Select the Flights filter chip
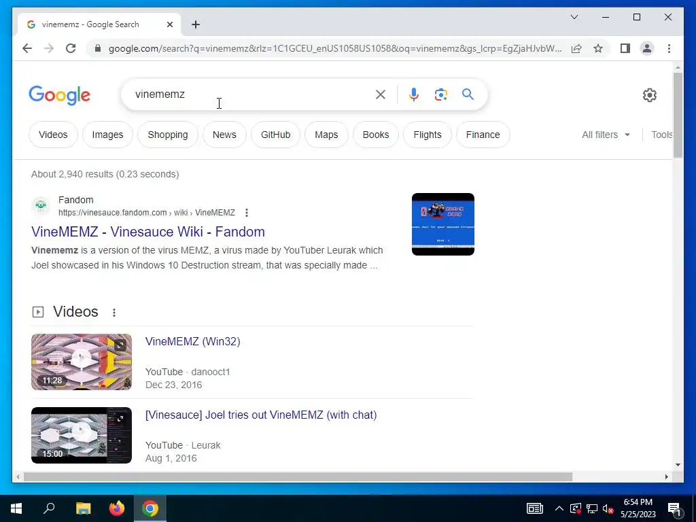Viewport: 696px width, 522px height. (428, 135)
